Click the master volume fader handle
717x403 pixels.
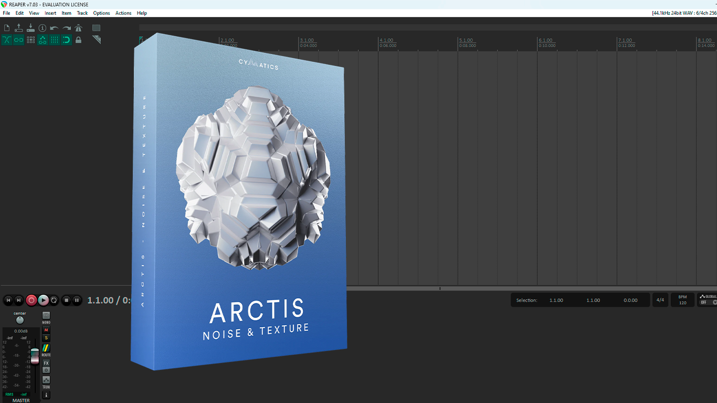[35, 356]
